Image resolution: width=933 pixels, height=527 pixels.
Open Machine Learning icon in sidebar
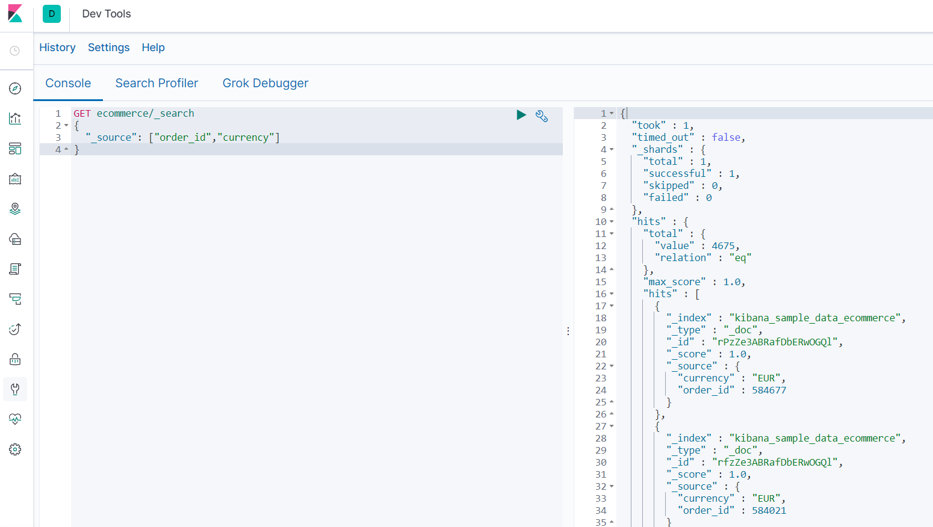click(15, 239)
